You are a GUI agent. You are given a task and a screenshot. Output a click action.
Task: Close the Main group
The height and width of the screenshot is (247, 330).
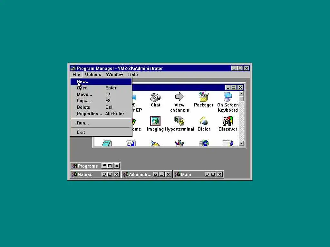click(x=220, y=174)
